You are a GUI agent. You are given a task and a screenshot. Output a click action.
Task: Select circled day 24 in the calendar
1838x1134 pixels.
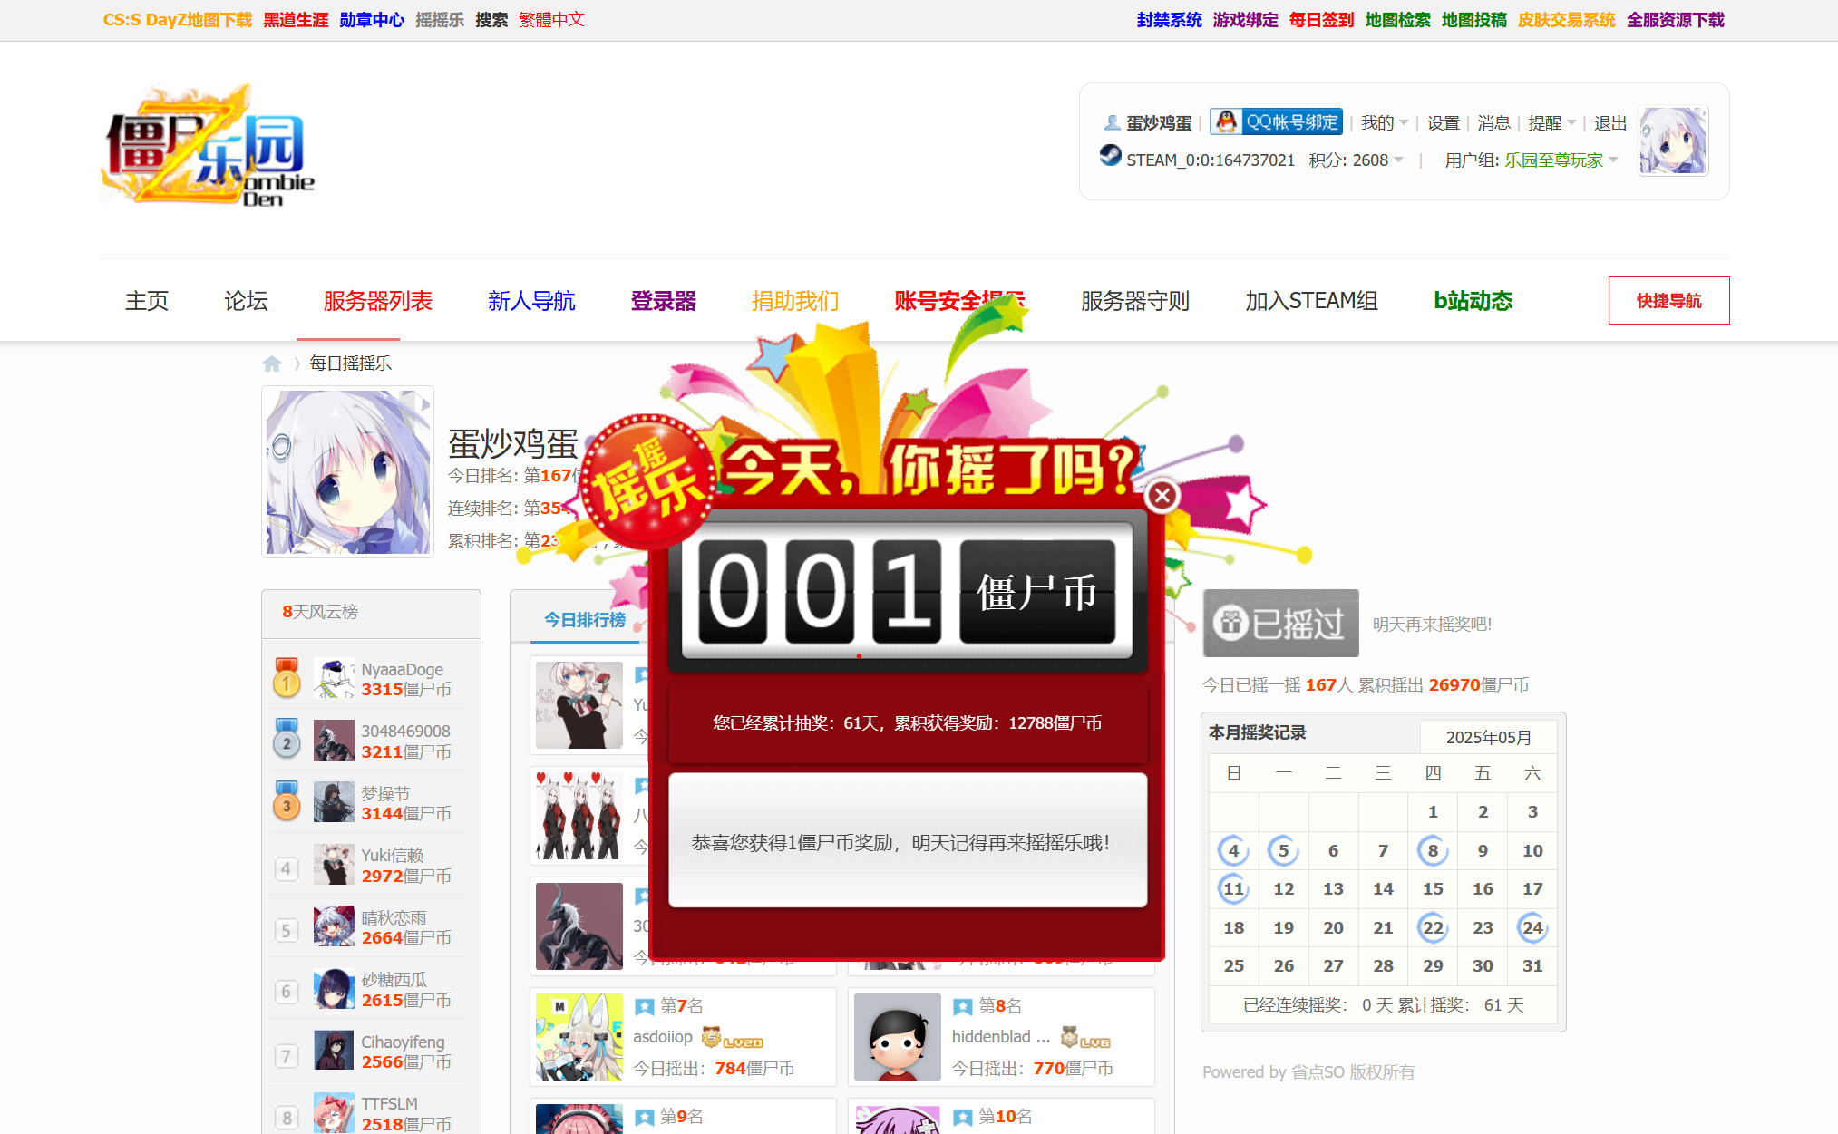[x=1532, y=927]
